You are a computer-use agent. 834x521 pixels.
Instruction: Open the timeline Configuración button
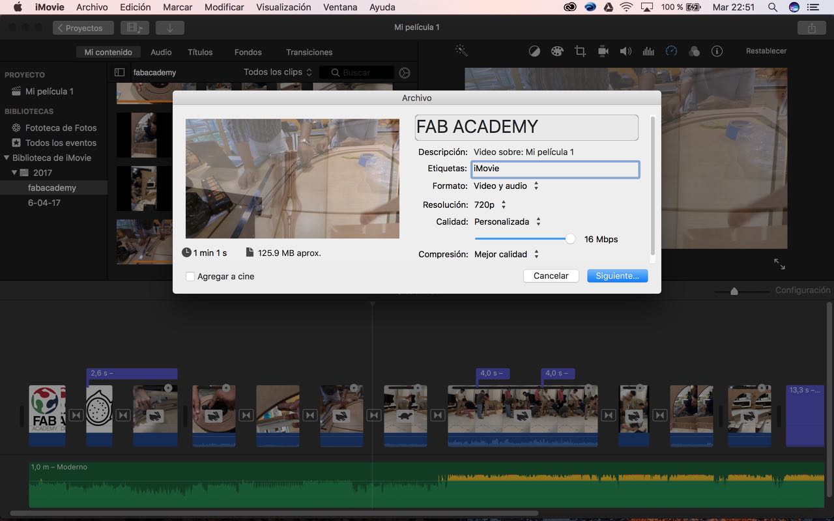pyautogui.click(x=803, y=290)
